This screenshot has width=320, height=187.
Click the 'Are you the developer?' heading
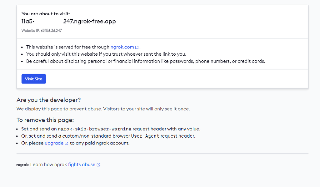48,100
